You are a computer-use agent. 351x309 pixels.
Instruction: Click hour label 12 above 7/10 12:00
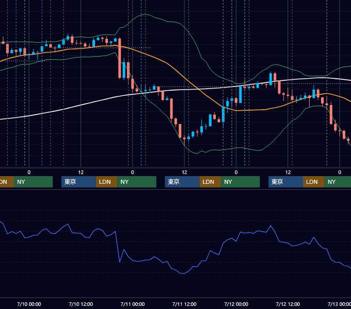coord(81,173)
